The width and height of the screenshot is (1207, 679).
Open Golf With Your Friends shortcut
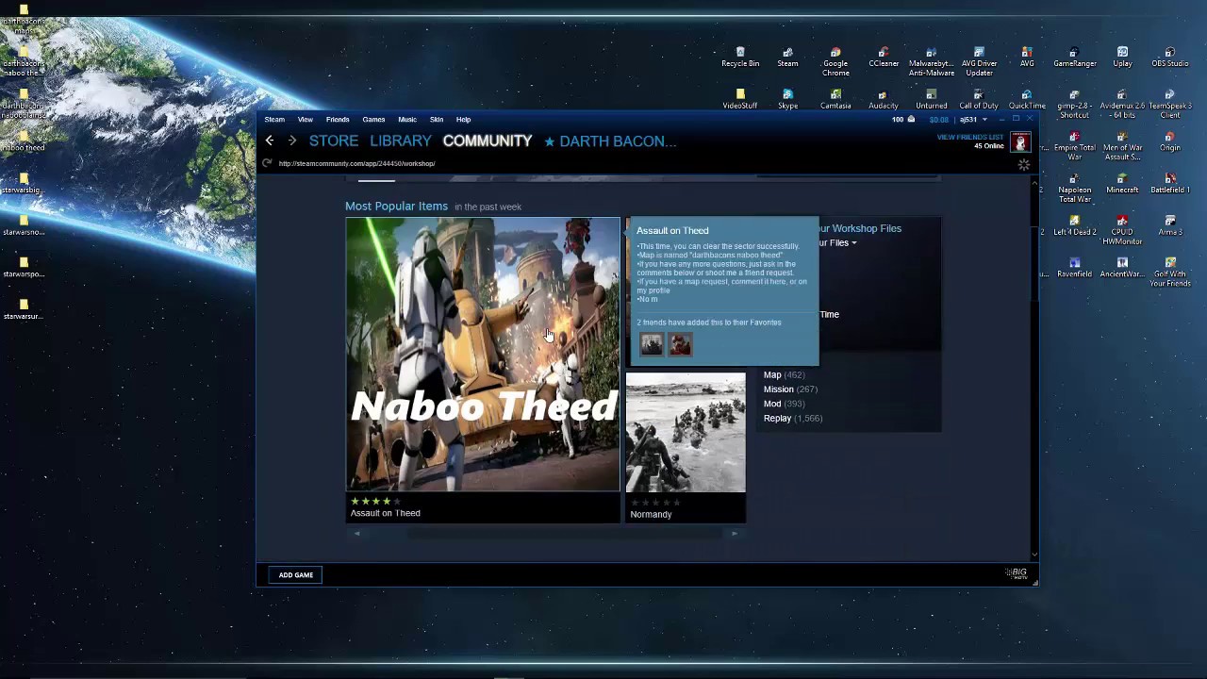click(1170, 273)
